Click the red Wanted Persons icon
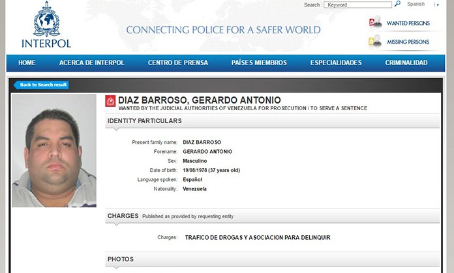 [x=375, y=23]
